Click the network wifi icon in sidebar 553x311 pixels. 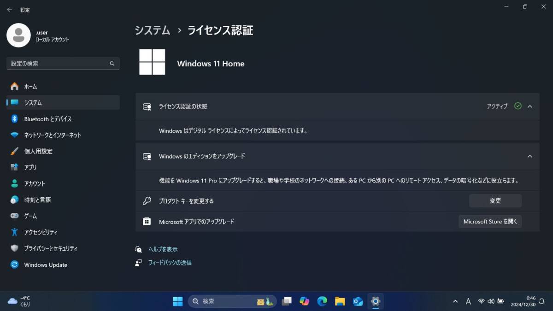15,135
